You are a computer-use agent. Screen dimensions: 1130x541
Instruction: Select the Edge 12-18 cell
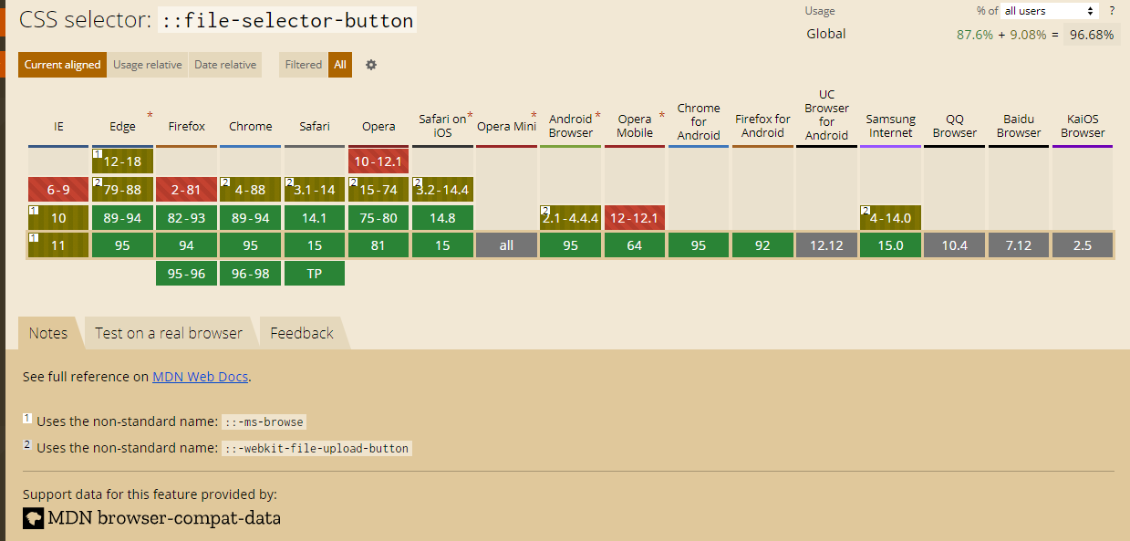pyautogui.click(x=122, y=161)
